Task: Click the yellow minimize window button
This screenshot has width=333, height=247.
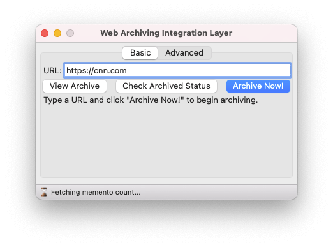Action: tap(57, 33)
